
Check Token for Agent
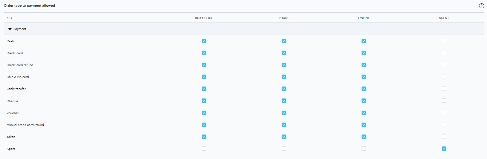click(444, 137)
